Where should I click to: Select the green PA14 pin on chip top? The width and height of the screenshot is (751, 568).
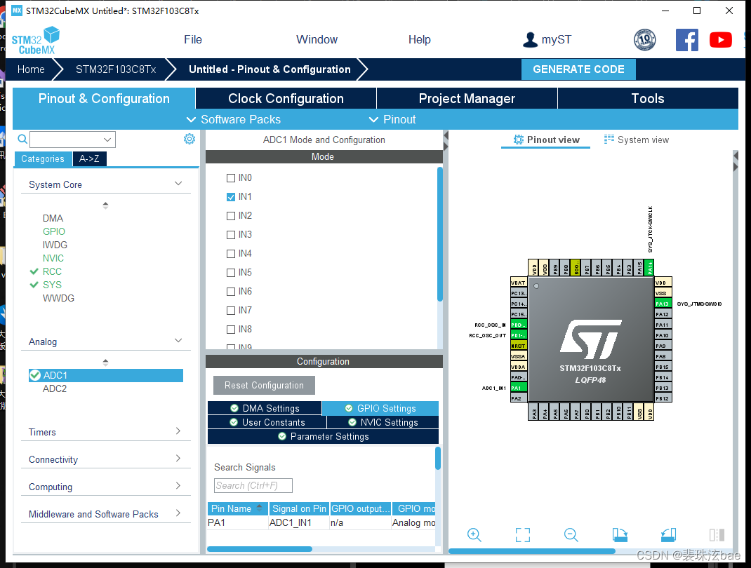649,267
